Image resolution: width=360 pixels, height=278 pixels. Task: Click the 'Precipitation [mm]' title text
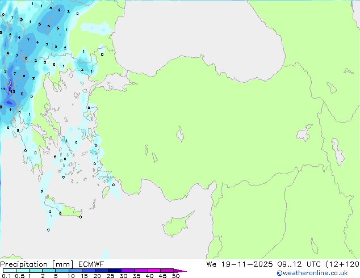pyautogui.click(x=36, y=264)
